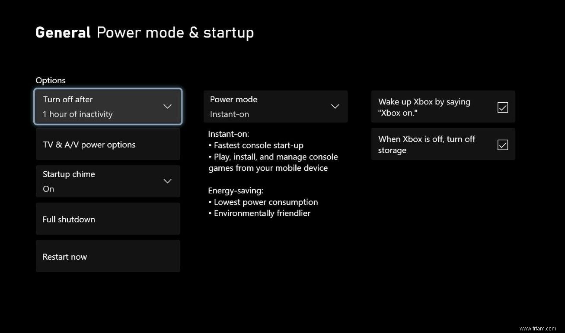Click the 'Energy-saving:' label
Screen dimensions: 565x333
pos(236,191)
